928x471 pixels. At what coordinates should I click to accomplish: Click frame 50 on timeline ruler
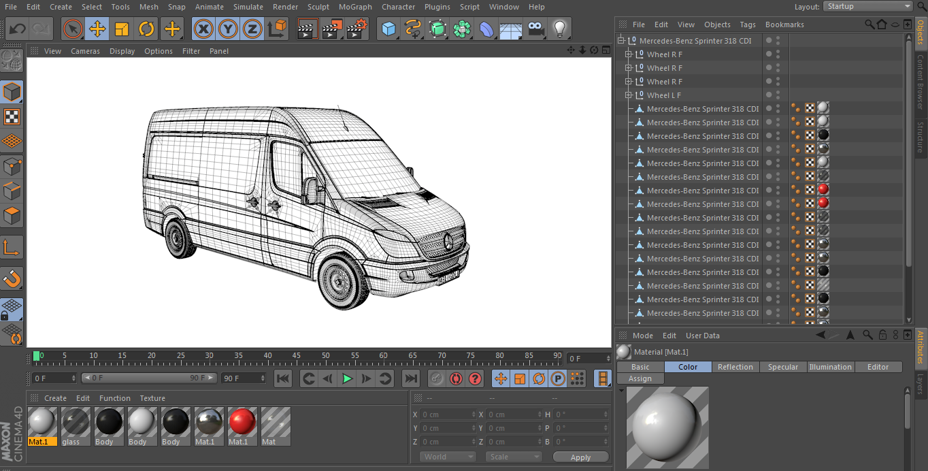pyautogui.click(x=326, y=356)
